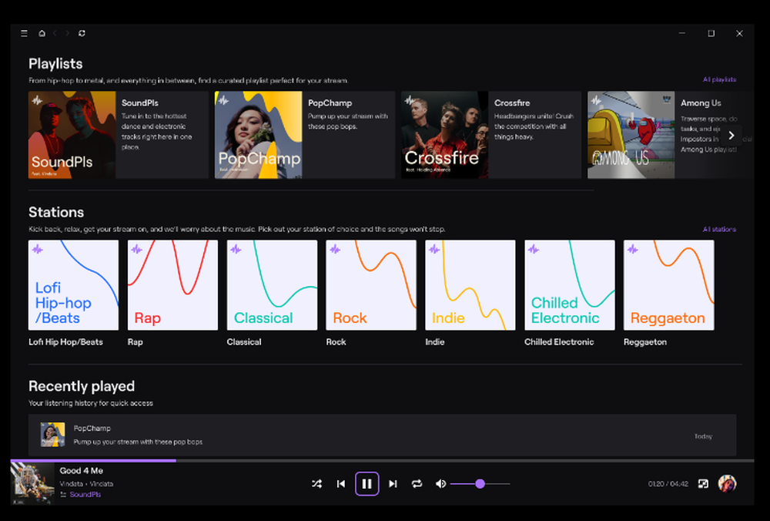Open the All playlists link
This screenshot has height=521, width=770.
[x=721, y=79]
